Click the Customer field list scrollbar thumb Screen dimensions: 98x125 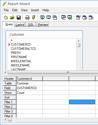click(78, 45)
